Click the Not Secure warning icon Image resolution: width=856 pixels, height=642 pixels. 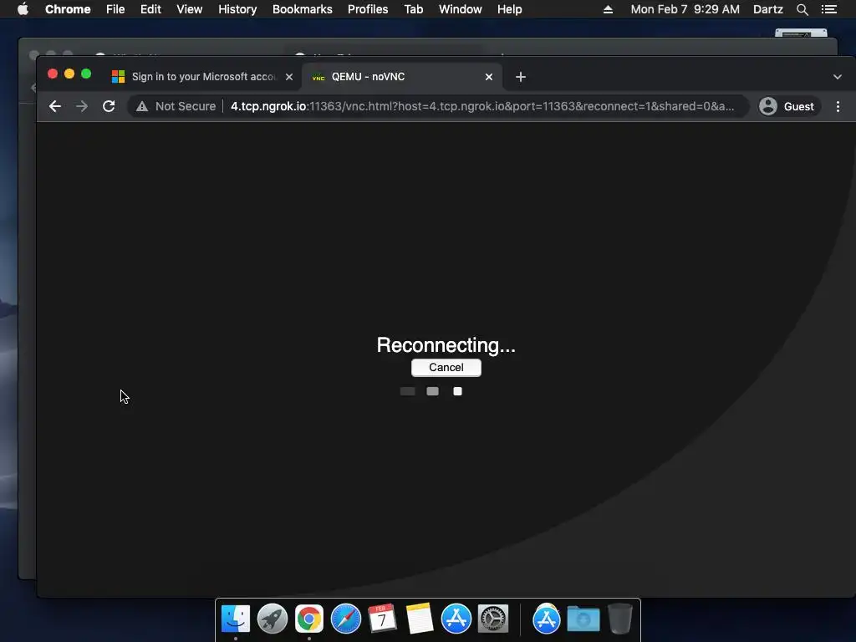point(142,106)
